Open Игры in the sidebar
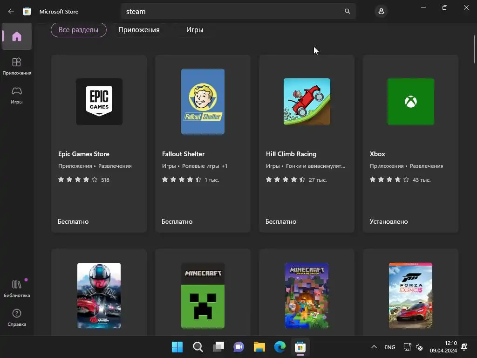477x358 pixels. pyautogui.click(x=17, y=96)
